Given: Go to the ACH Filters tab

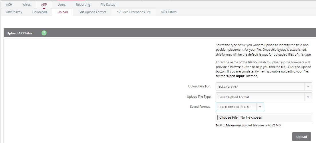Looking at the screenshot, I should 168,12.
